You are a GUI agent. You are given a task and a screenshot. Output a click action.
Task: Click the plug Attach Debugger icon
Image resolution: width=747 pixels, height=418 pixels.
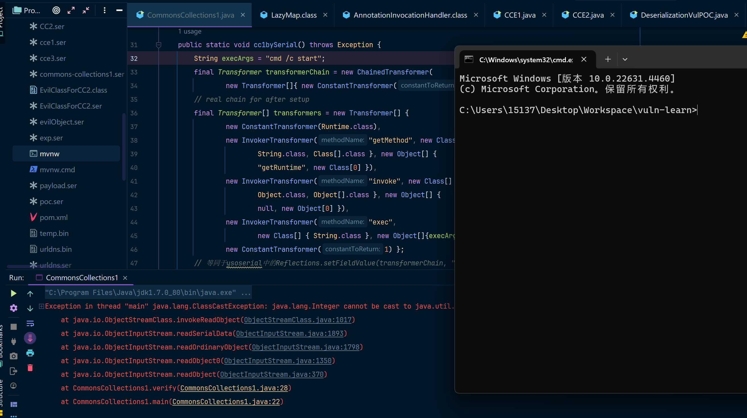[13, 341]
